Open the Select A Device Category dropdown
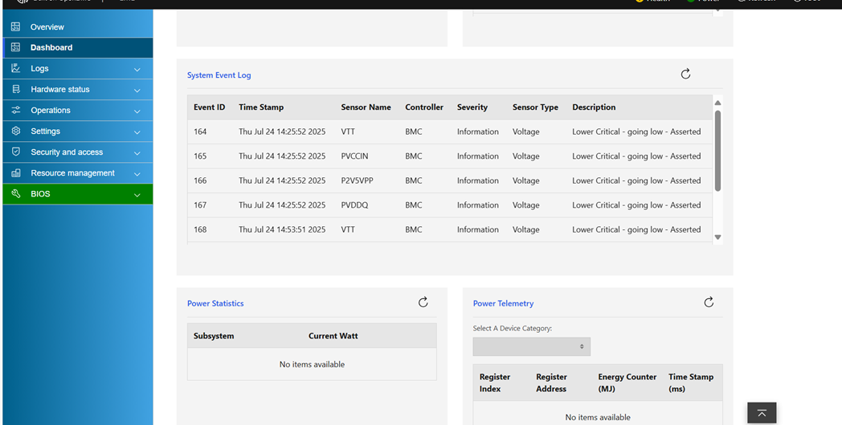This screenshot has height=425, width=842. click(531, 346)
